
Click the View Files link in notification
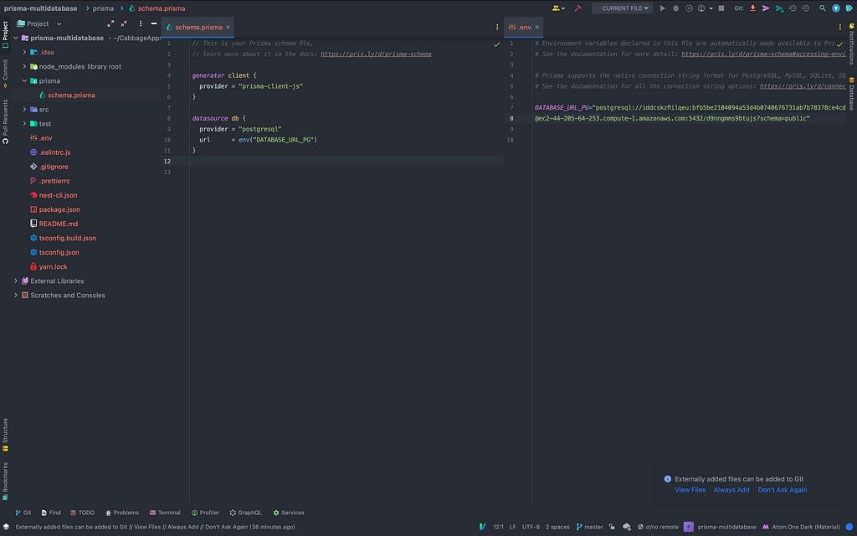coord(690,490)
